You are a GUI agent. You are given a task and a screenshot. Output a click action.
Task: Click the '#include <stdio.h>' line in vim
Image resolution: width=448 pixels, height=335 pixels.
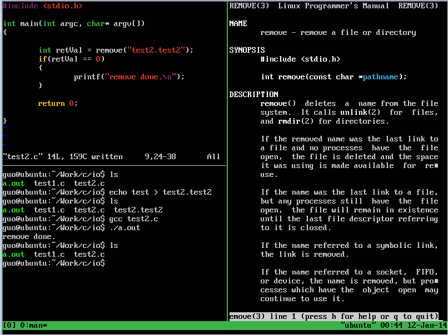(43, 6)
